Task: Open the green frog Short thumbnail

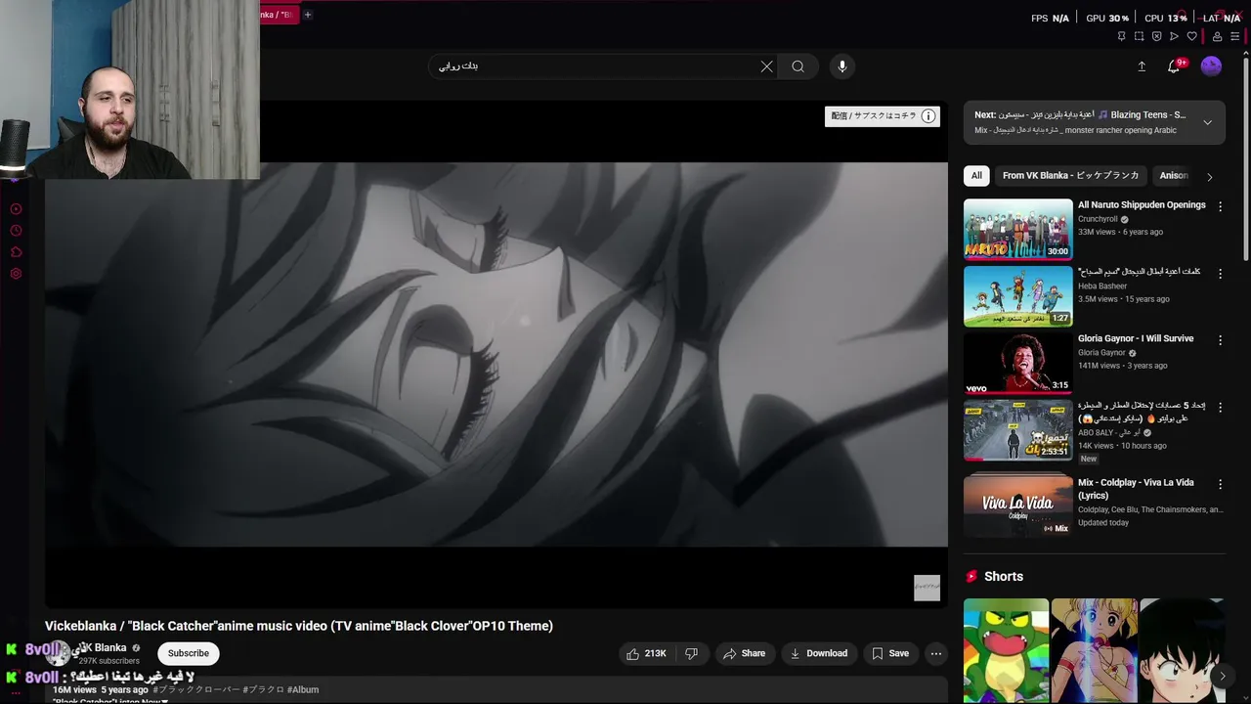Action: [x=1006, y=650]
